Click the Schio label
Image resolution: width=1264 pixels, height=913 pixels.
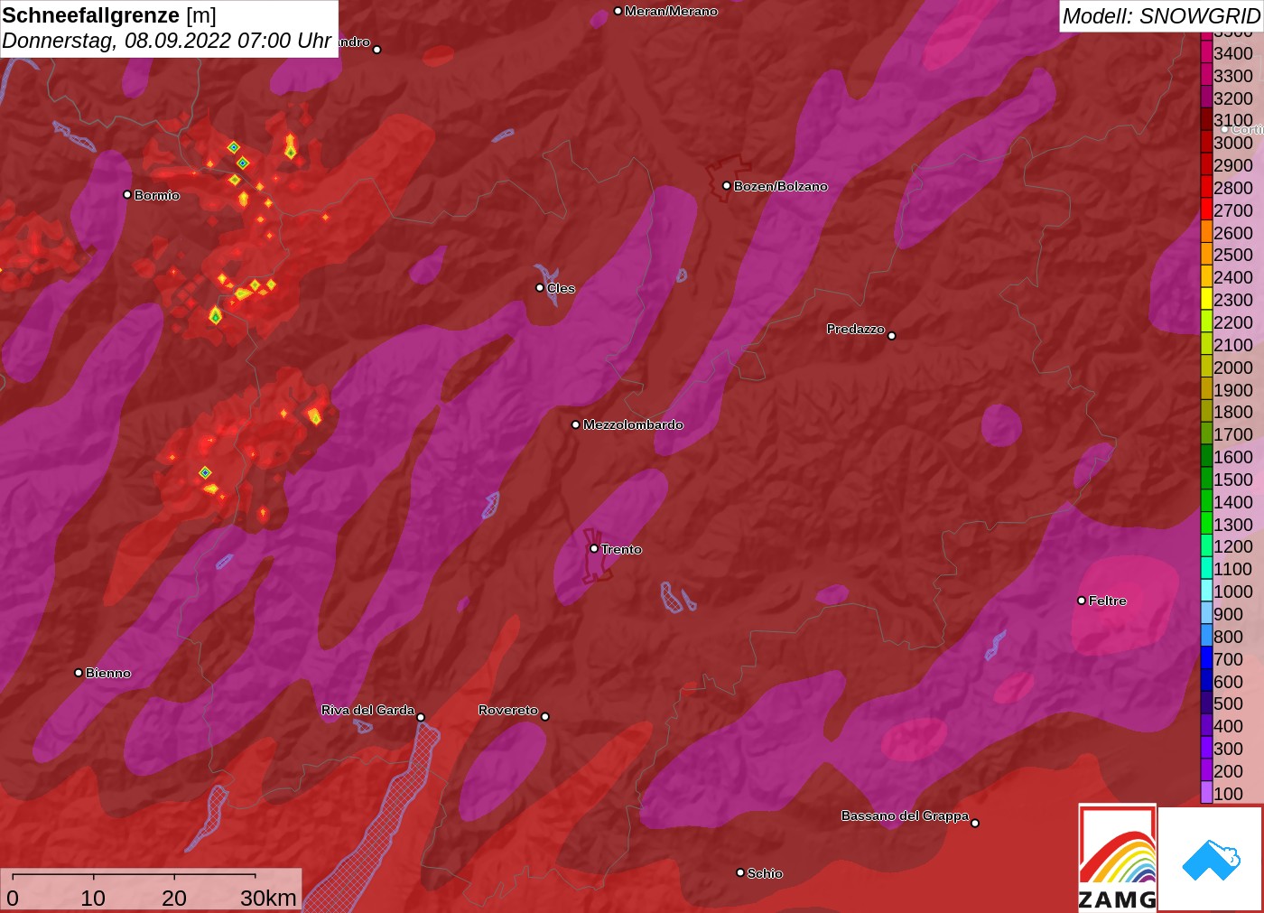(765, 873)
